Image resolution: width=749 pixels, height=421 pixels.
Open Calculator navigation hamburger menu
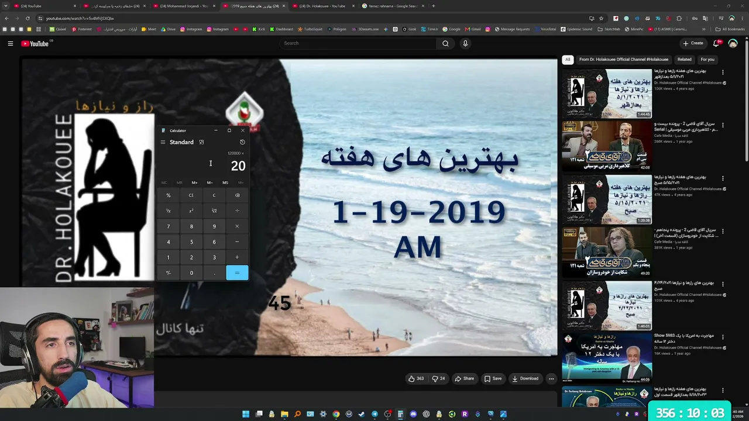point(163,142)
